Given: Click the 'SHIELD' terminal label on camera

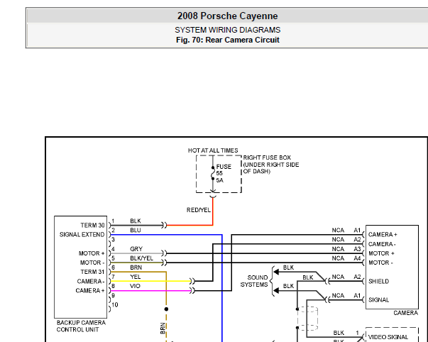Looking at the screenshot, I should (378, 282).
